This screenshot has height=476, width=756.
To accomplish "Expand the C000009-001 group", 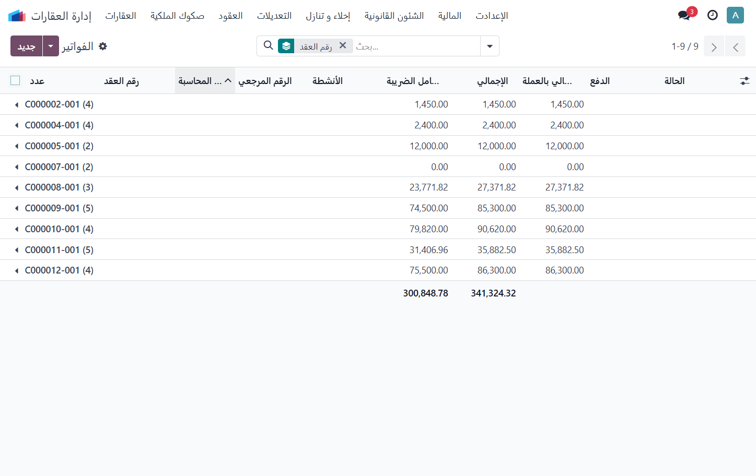I will coord(378,208).
